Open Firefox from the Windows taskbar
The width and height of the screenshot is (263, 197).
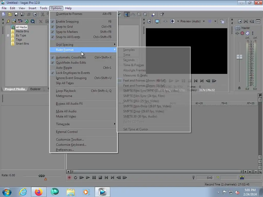point(39,192)
